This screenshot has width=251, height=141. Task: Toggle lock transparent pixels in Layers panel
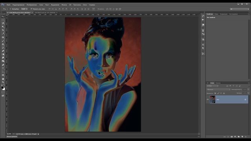(x=215, y=93)
